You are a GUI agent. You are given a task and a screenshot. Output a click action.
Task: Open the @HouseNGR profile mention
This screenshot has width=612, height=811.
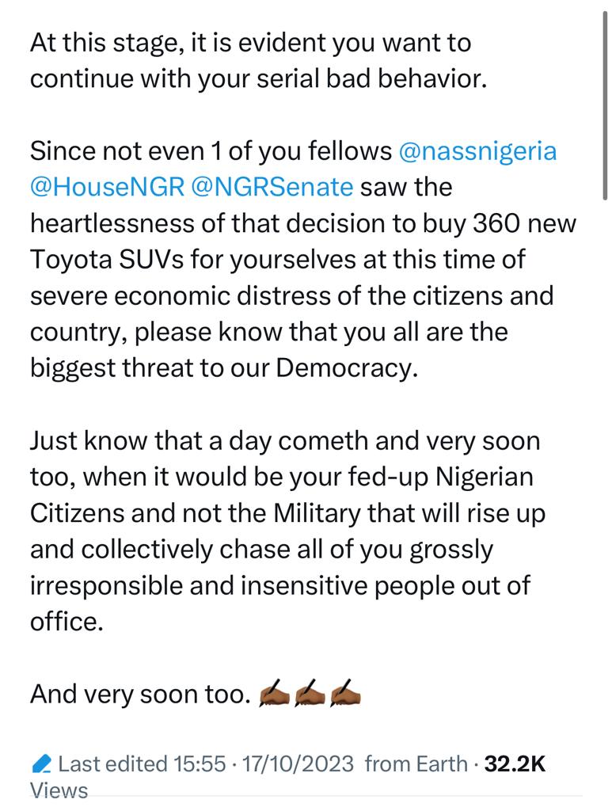pyautogui.click(x=107, y=187)
